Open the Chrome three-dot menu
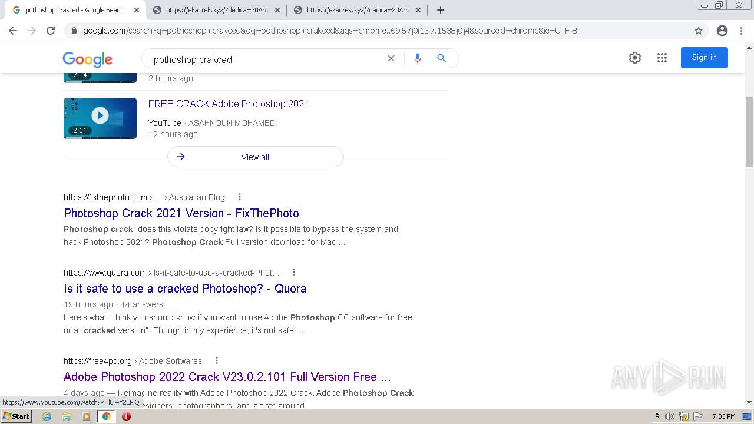This screenshot has width=754, height=424. tap(741, 31)
